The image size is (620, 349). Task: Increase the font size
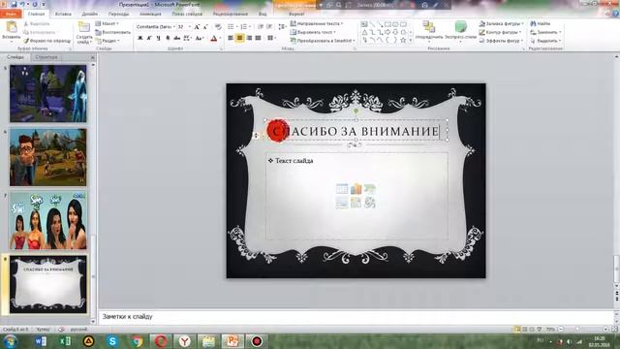tap(197, 27)
